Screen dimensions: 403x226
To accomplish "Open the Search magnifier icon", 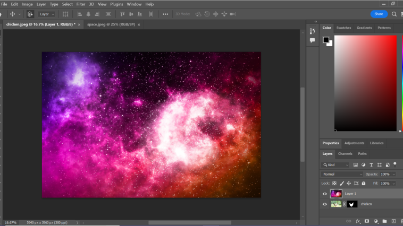I will pos(394,14).
